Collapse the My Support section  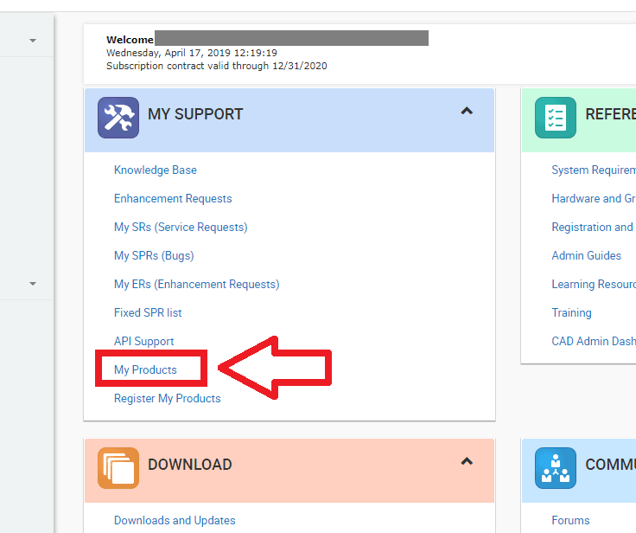point(467,112)
